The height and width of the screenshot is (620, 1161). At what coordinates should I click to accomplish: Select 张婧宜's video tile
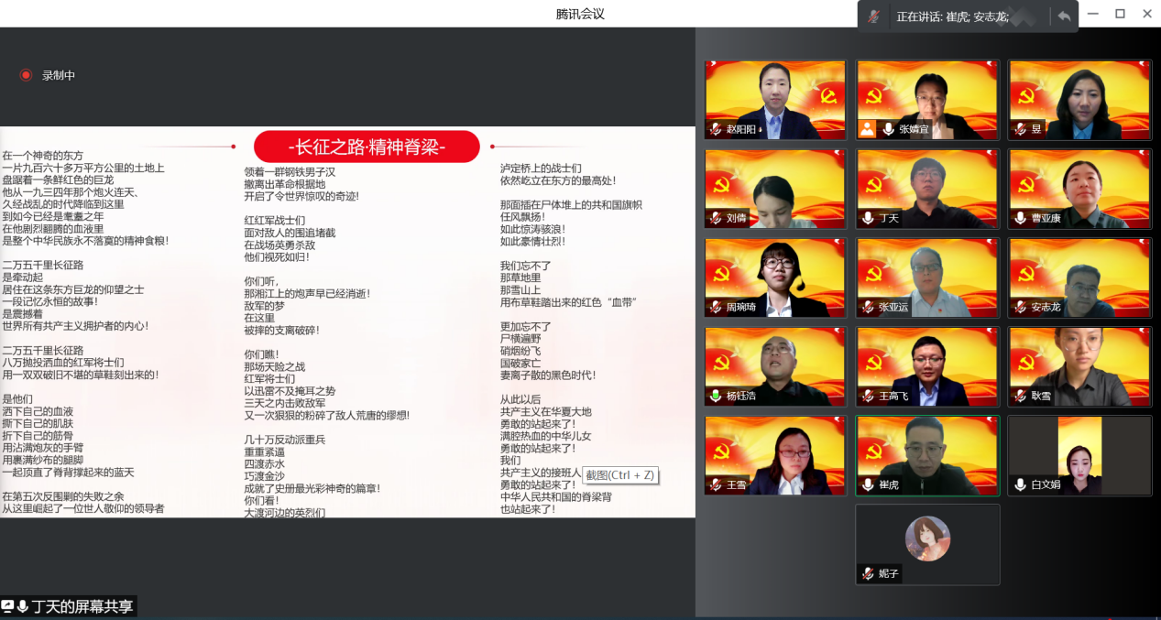(927, 100)
